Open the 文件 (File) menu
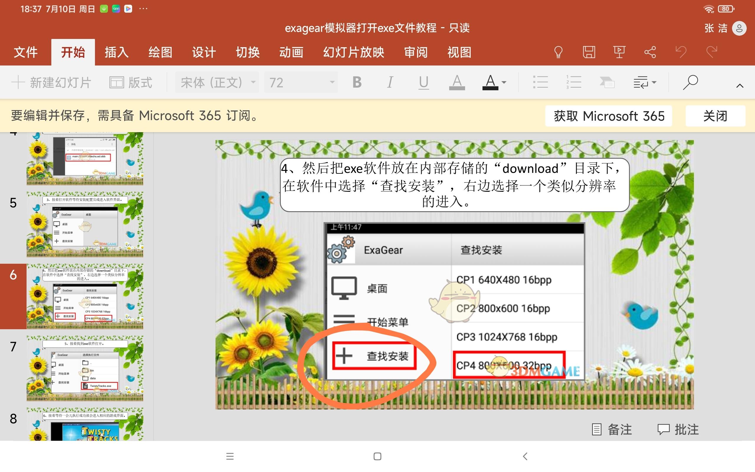 point(26,52)
